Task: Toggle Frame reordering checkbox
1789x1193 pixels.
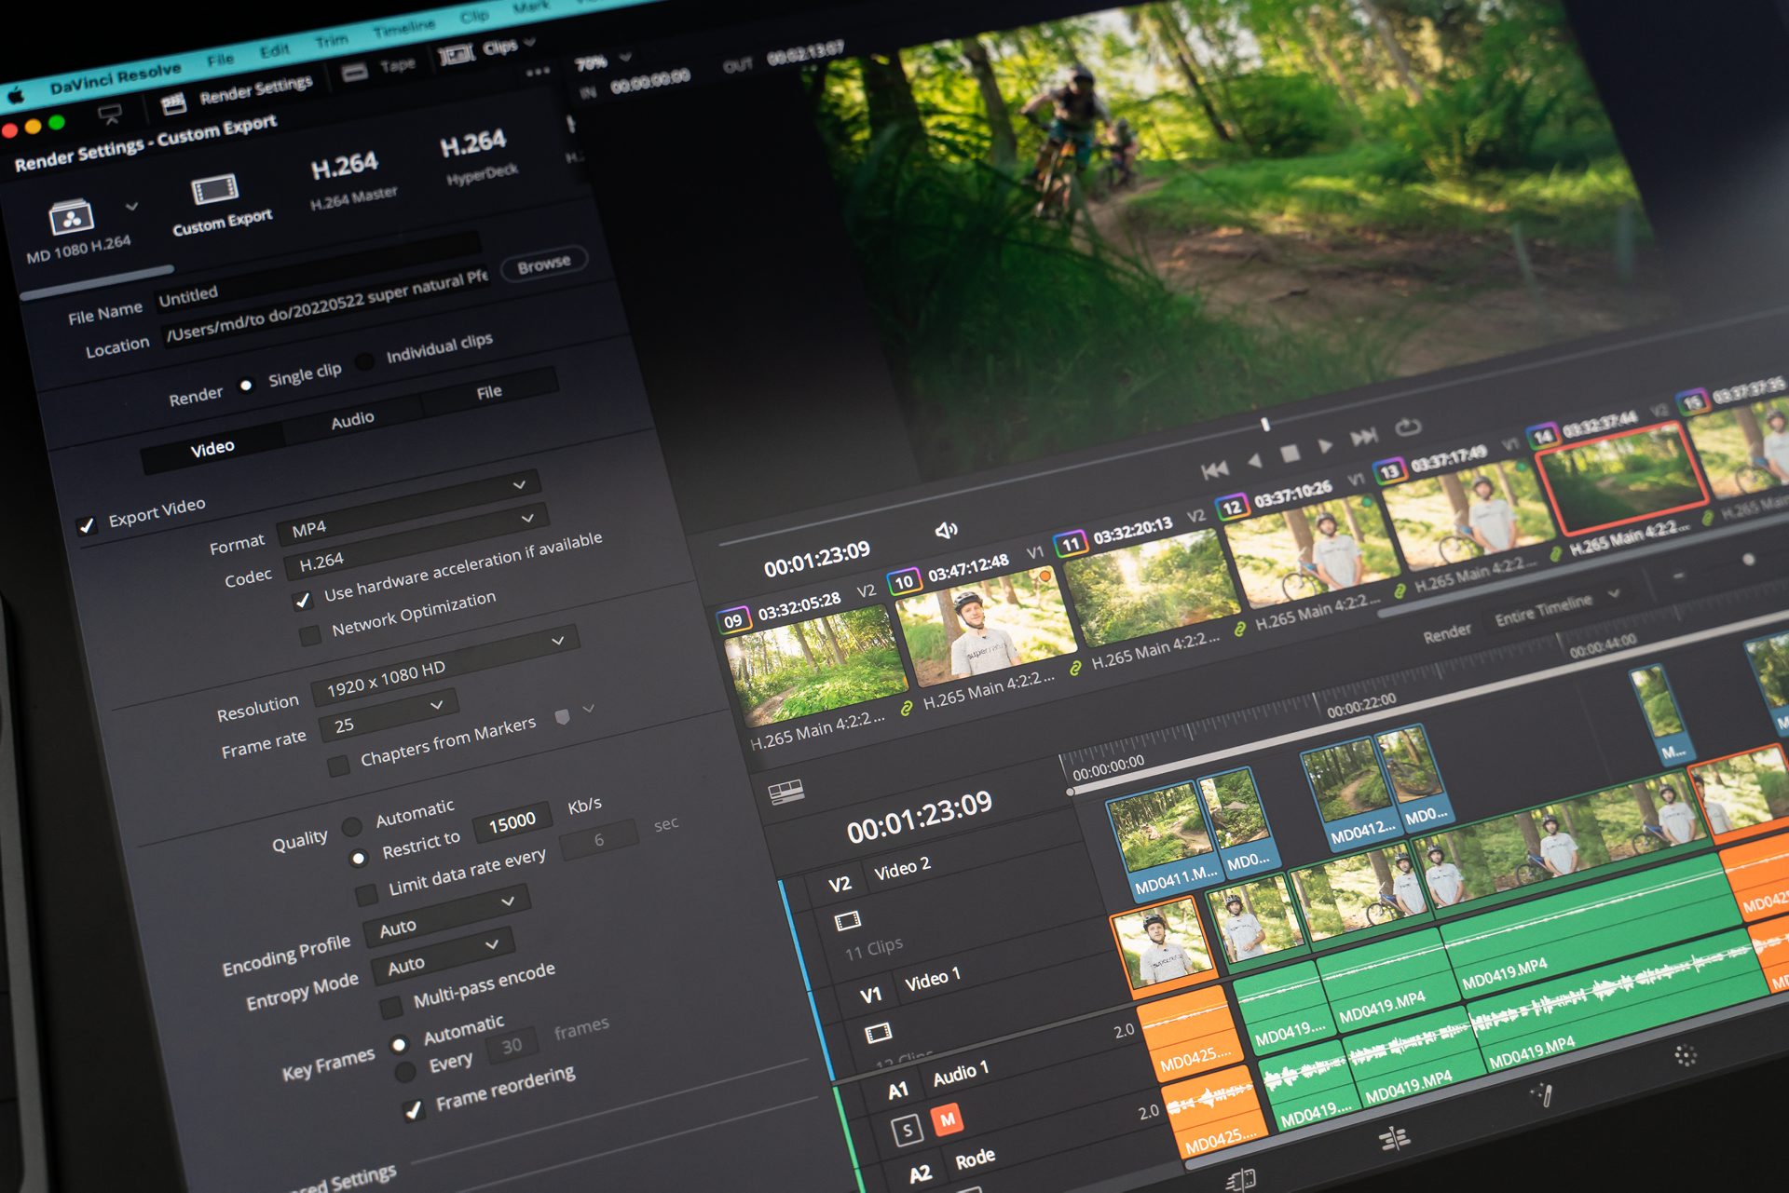Action: coord(413,1109)
